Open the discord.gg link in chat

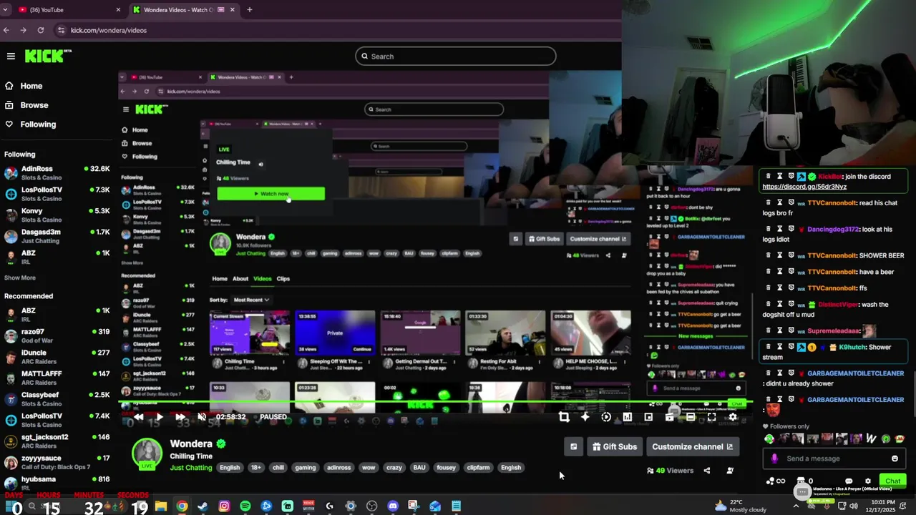tap(804, 187)
